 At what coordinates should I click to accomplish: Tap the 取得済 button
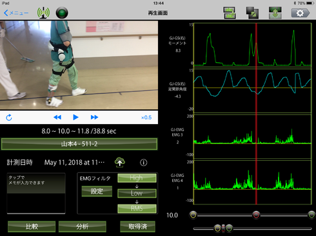(137, 226)
